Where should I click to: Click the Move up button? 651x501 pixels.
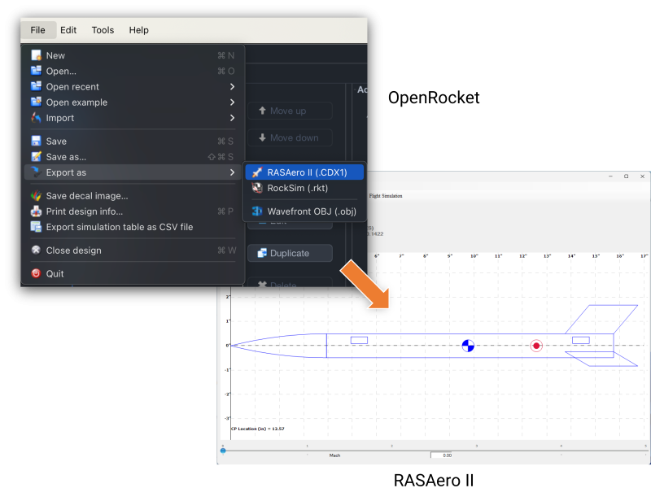(x=290, y=111)
